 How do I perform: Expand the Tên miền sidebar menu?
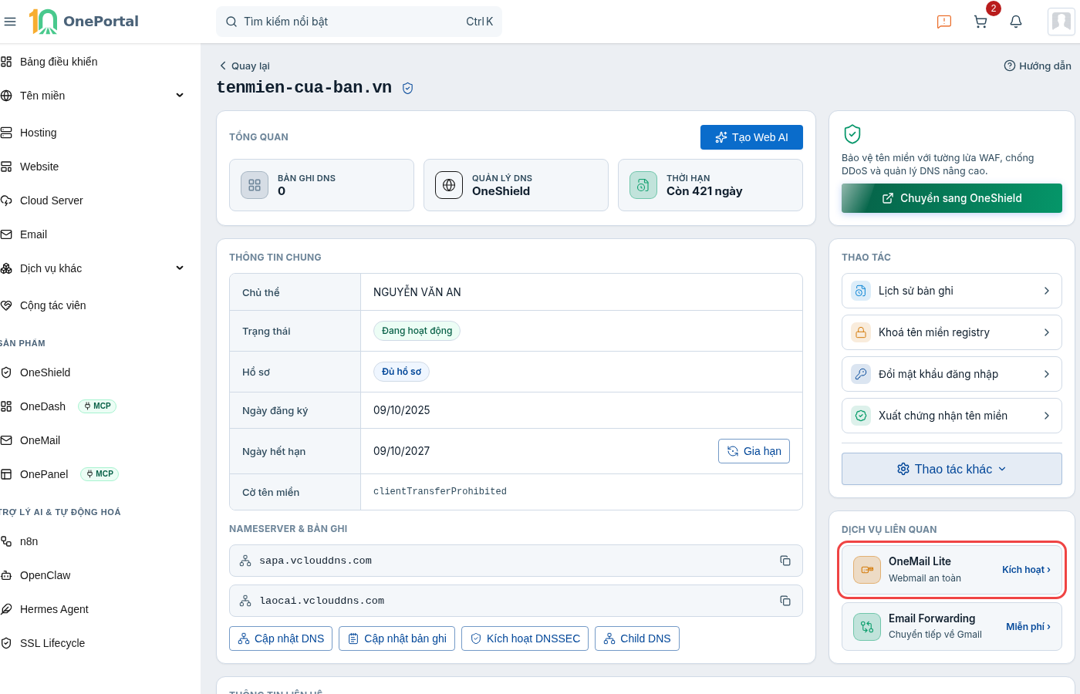(x=180, y=96)
